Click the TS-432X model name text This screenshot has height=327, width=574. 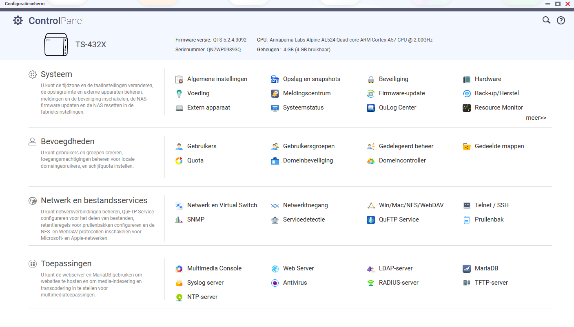coord(91,45)
